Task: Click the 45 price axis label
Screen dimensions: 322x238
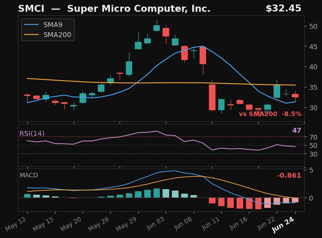Action: (313, 47)
